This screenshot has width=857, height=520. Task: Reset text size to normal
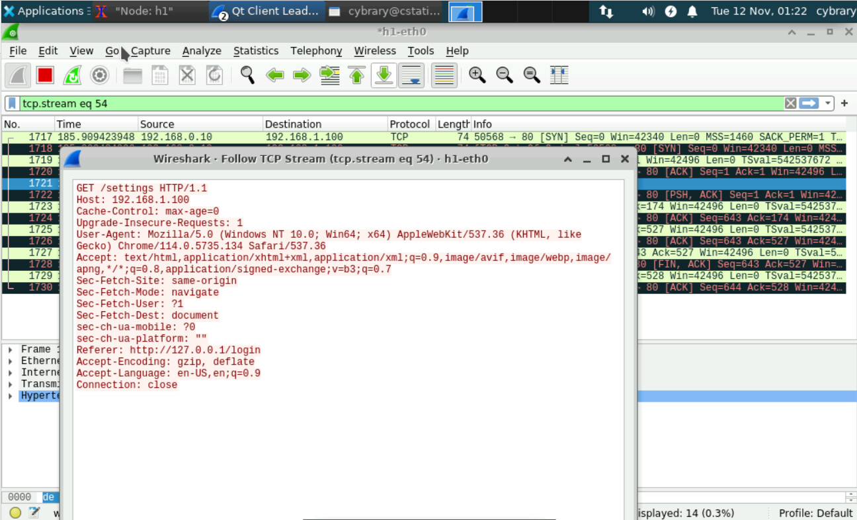pyautogui.click(x=532, y=75)
